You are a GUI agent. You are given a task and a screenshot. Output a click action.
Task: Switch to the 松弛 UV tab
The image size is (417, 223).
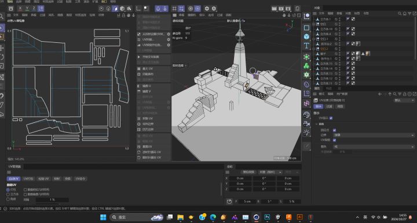(43, 179)
